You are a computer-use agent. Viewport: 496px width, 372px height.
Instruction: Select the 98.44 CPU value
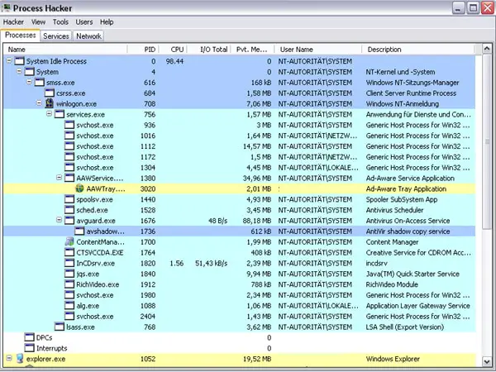point(174,61)
